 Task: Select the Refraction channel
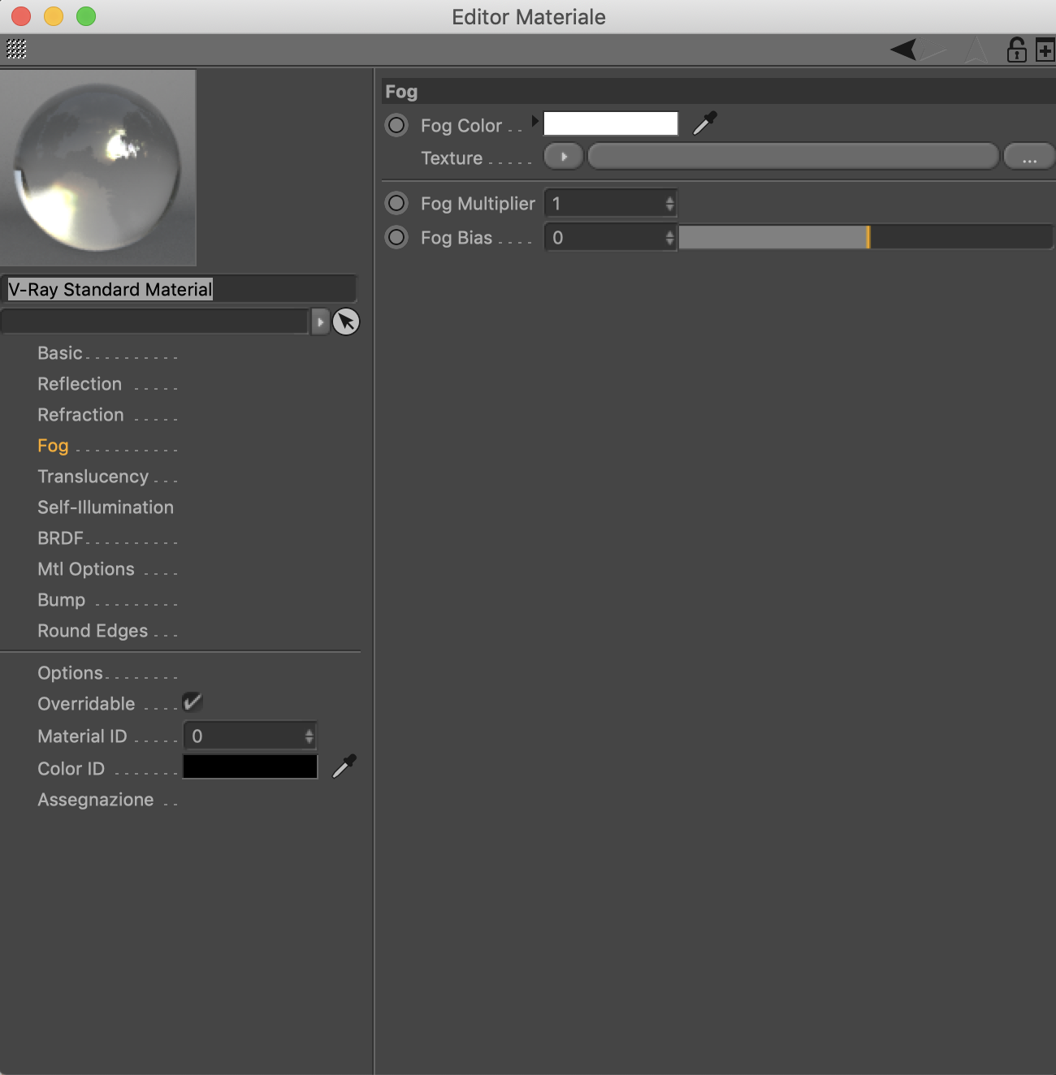coord(80,415)
